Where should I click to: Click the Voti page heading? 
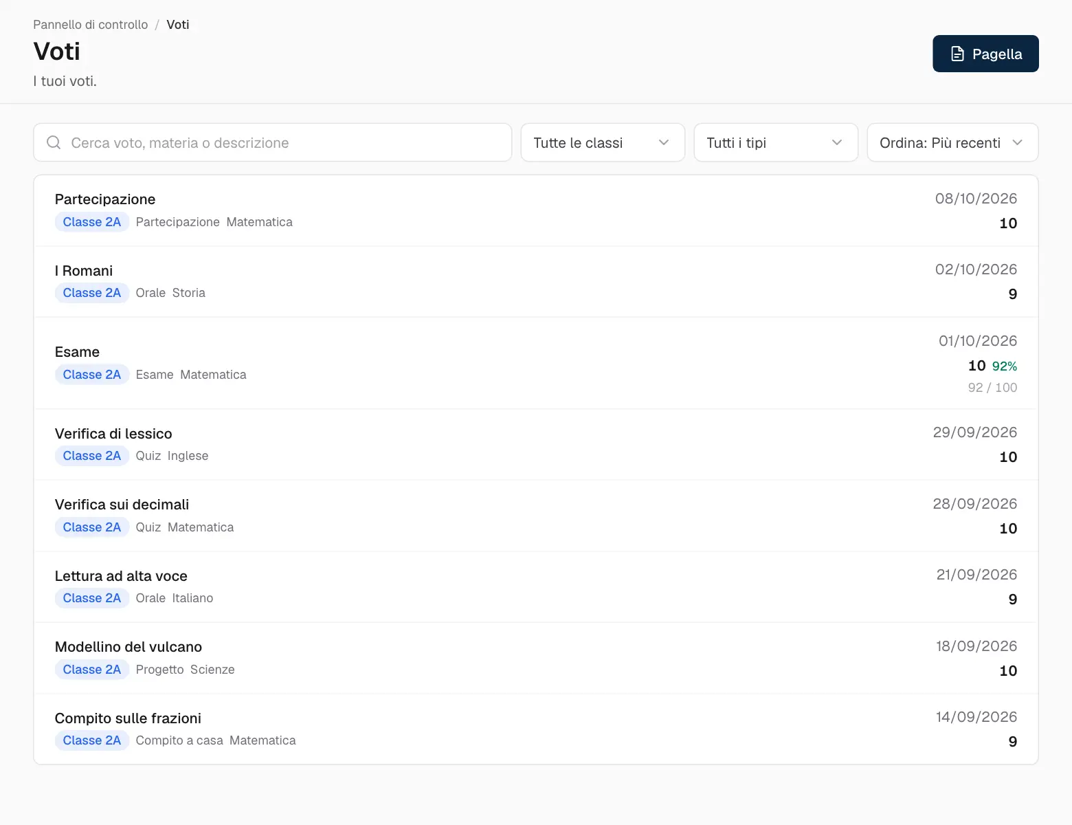(x=57, y=52)
